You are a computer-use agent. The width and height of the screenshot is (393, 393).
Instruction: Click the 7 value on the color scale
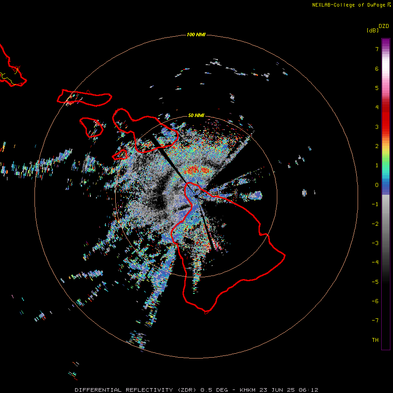click(x=377, y=49)
